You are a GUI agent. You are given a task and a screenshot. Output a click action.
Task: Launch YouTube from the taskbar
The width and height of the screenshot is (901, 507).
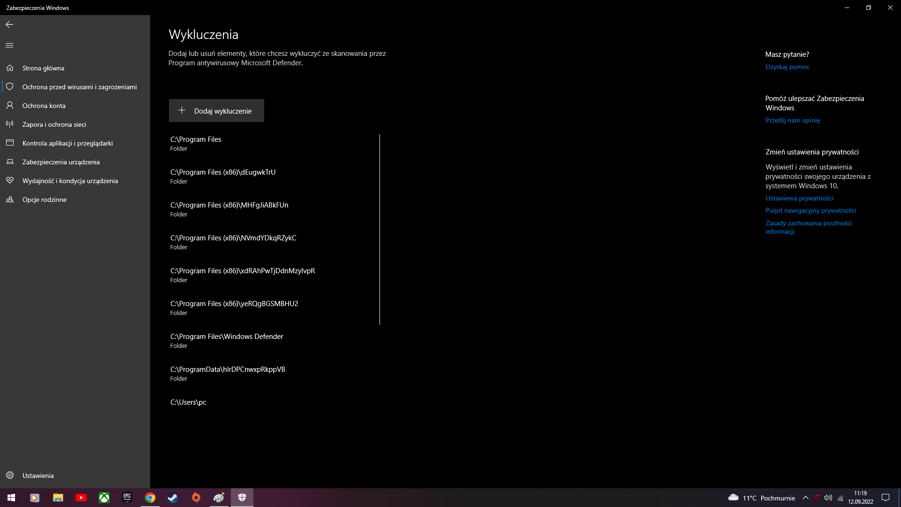coord(81,498)
